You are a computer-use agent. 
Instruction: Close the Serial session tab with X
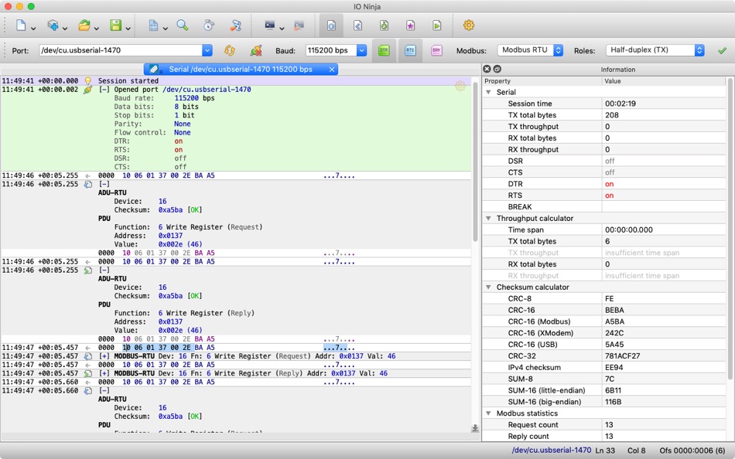(x=332, y=70)
